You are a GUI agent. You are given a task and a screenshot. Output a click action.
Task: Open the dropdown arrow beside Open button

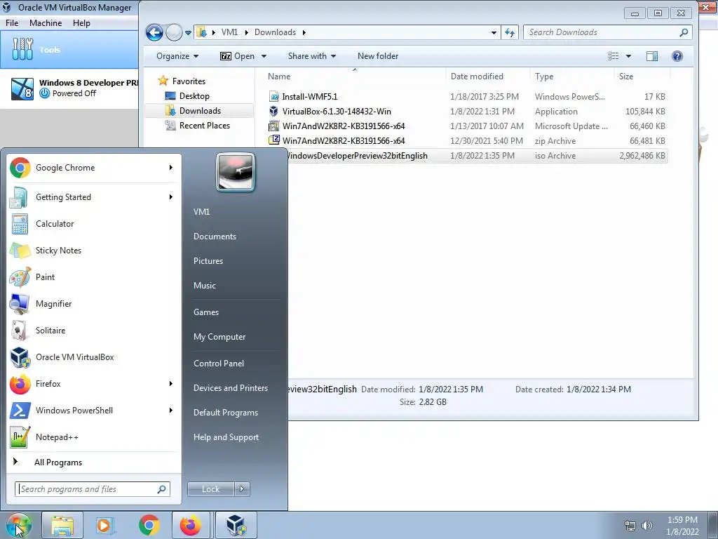264,56
